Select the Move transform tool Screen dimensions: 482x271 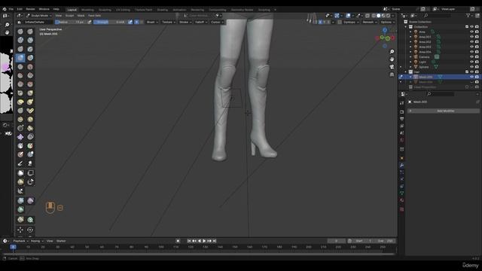click(20, 230)
